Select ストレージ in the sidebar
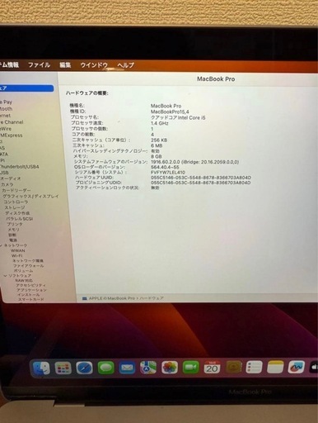This screenshot has width=318, height=423. (x=15, y=207)
